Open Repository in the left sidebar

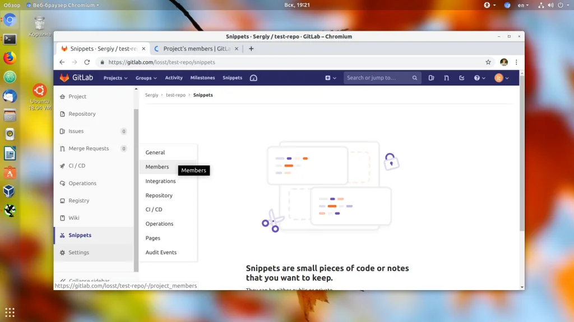(94, 114)
